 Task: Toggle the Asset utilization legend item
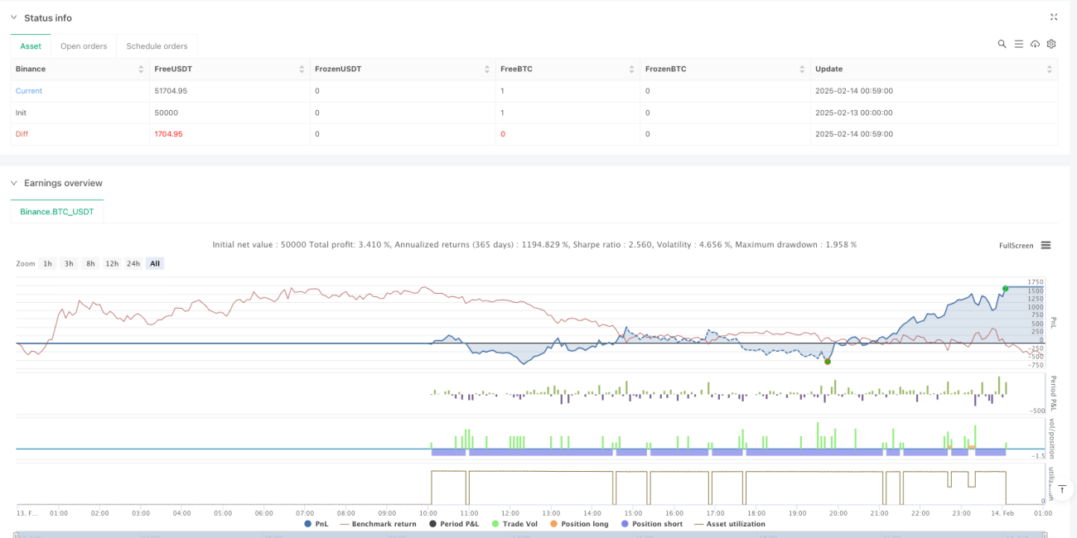730,524
